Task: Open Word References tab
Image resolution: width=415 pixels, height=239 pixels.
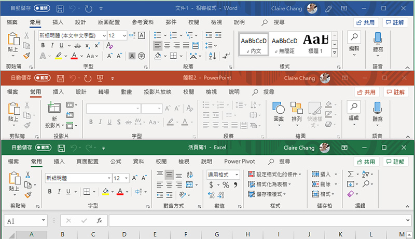Action: (x=143, y=22)
